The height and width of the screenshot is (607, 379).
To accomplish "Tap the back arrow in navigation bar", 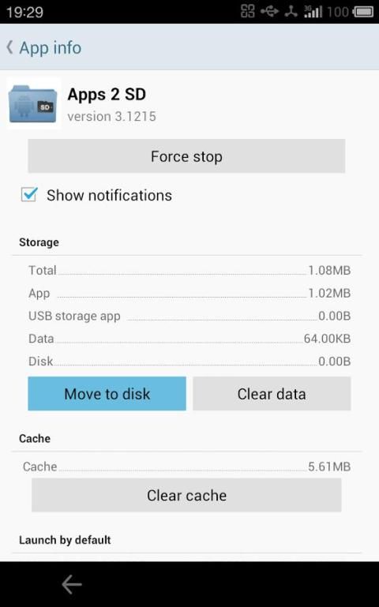I will pos(72,584).
